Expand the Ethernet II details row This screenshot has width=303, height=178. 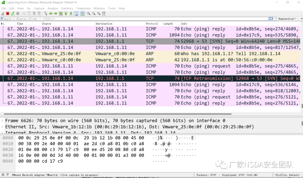click(x=2, y=127)
